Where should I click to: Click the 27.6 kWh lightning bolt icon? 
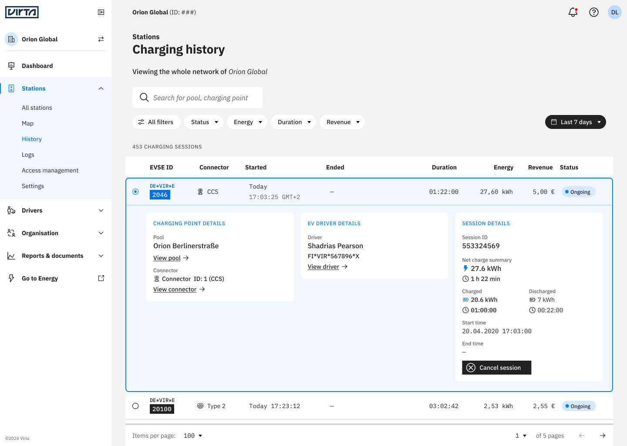465,268
